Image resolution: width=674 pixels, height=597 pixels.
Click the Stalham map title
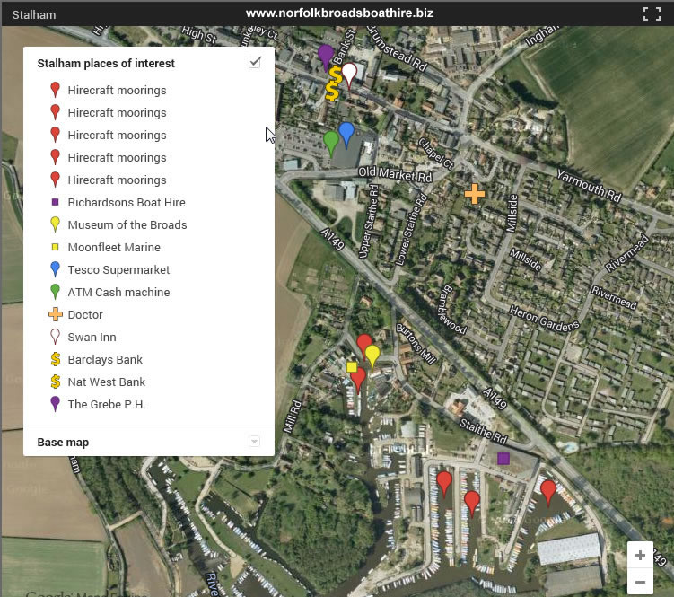32,15
